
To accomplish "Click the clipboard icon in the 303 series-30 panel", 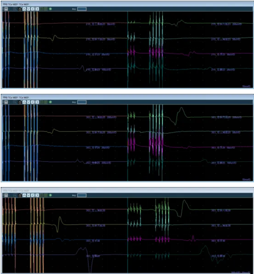I will tap(20, 195).
